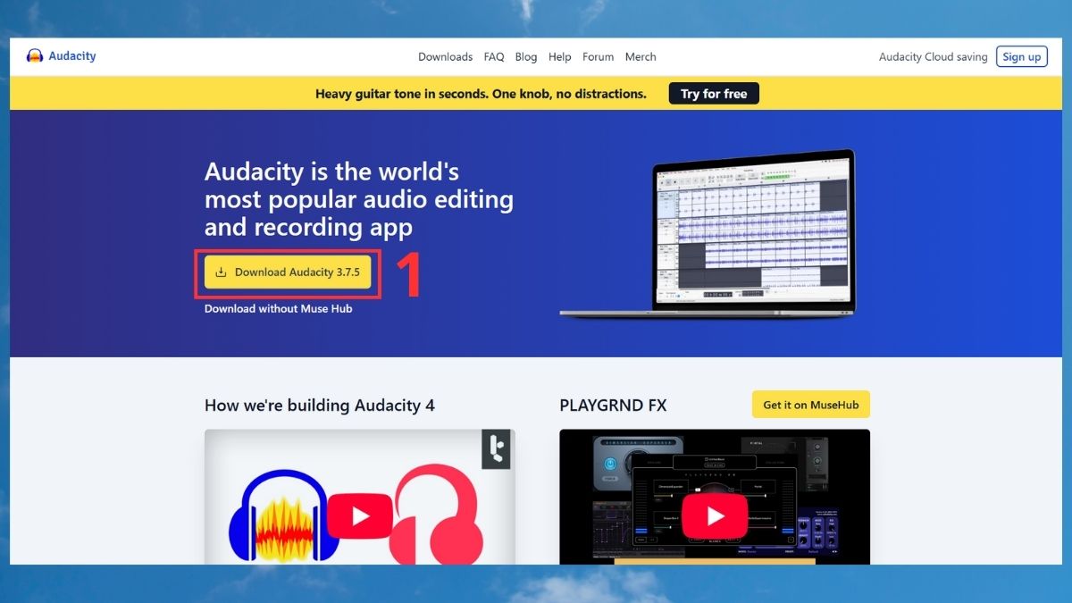The image size is (1072, 603).
Task: Click the Get it on MuseHub button
Action: (x=811, y=405)
